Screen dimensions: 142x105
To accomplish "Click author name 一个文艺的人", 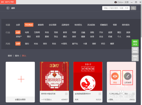I will pos(47,100).
